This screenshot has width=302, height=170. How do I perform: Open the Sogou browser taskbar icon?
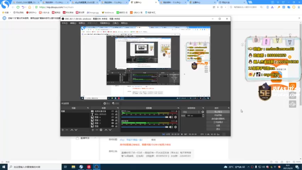pyautogui.click(x=81, y=167)
